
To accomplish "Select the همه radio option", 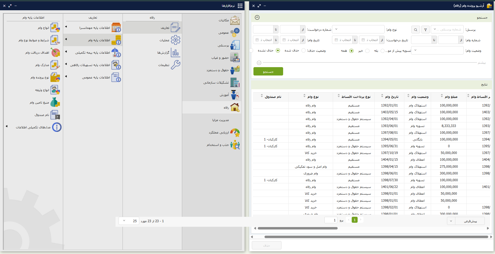I will point(351,51).
